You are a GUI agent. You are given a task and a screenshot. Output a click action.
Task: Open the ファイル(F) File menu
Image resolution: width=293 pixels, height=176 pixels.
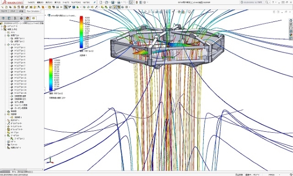(x=31, y=2)
